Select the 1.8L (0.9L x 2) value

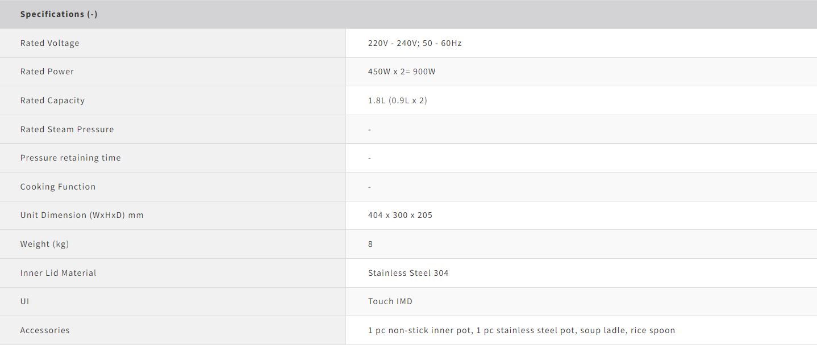(x=398, y=100)
